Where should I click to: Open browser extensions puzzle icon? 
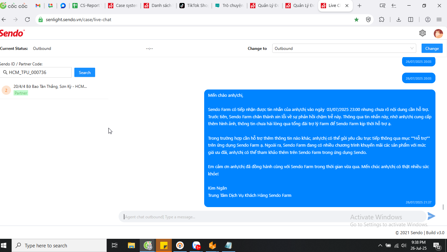pyautogui.click(x=382, y=19)
